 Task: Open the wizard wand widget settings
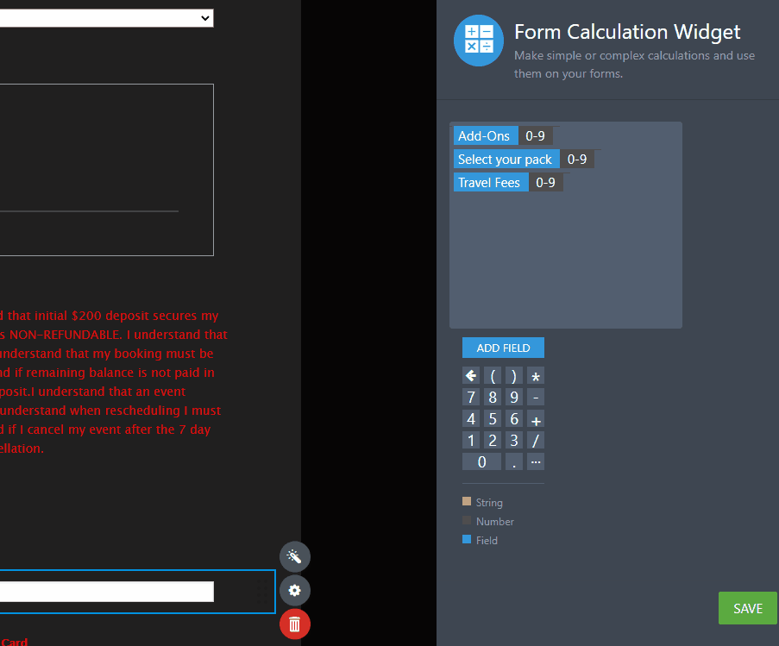(x=294, y=557)
